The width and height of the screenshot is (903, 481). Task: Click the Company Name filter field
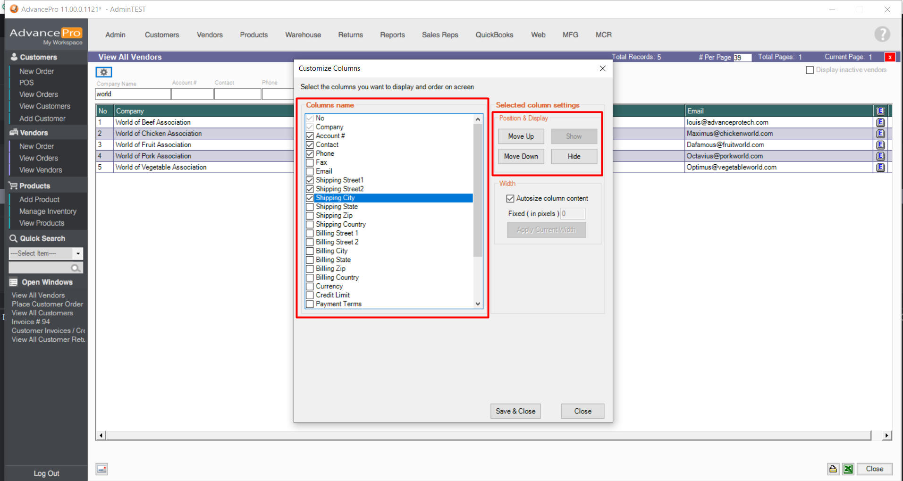coord(133,94)
